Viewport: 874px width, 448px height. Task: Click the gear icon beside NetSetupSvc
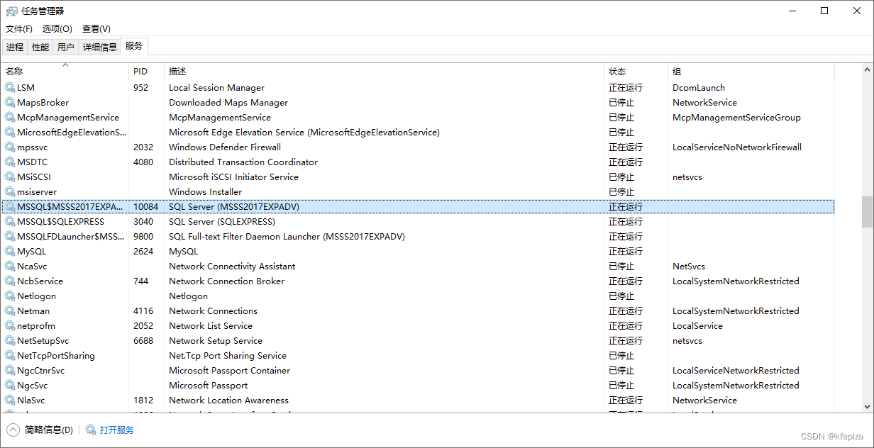(10, 341)
